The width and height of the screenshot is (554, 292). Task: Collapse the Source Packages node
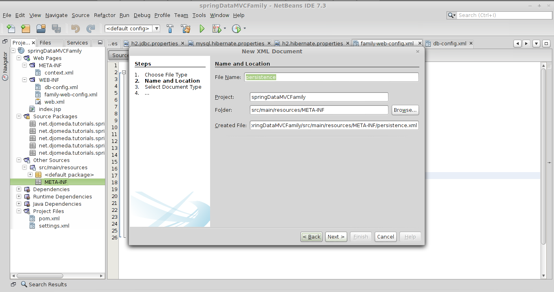(x=19, y=116)
